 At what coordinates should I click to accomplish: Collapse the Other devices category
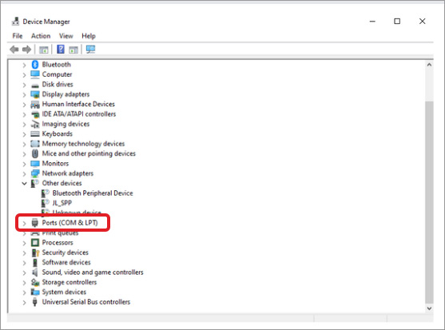tap(25, 184)
